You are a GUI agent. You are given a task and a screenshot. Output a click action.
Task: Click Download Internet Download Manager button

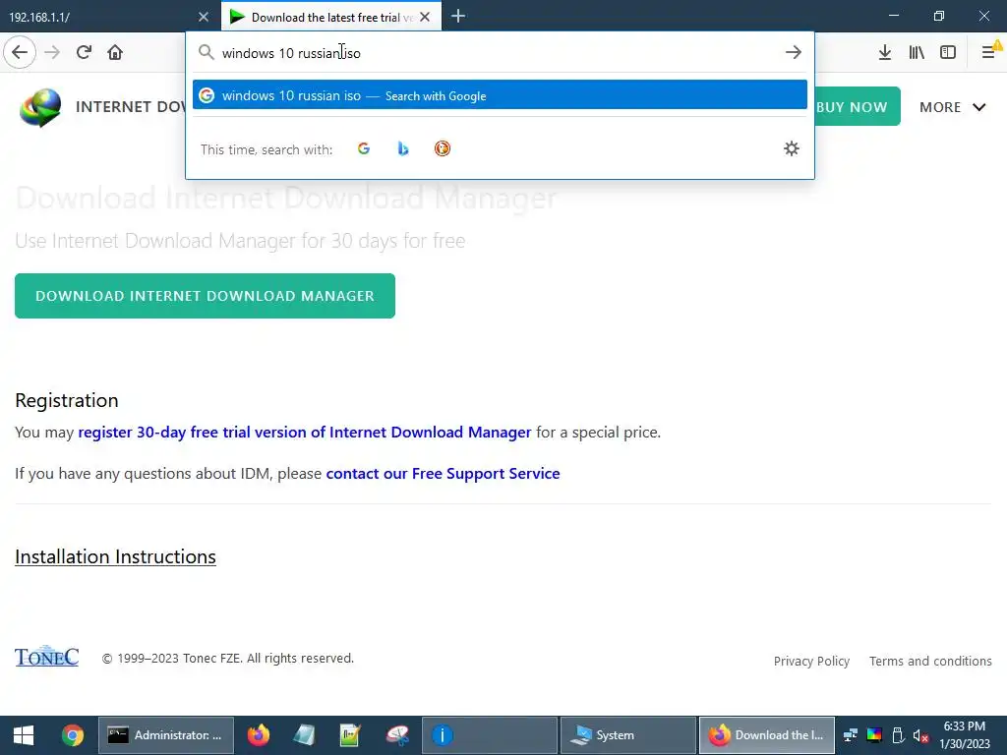tap(205, 296)
